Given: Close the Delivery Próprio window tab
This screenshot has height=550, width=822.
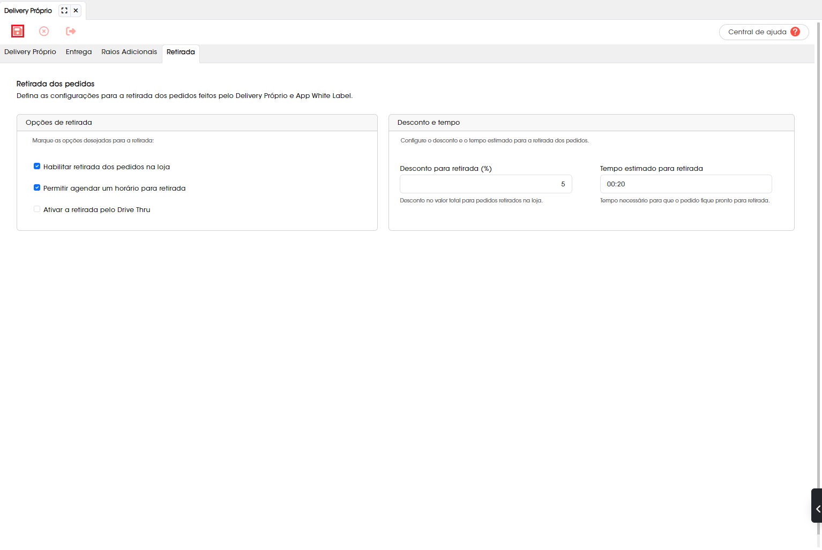Looking at the screenshot, I should [x=76, y=10].
